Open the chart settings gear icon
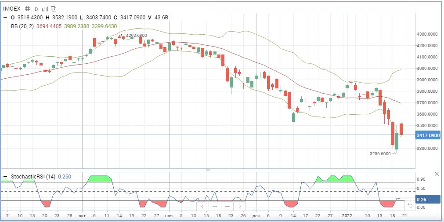 [x=28, y=8]
